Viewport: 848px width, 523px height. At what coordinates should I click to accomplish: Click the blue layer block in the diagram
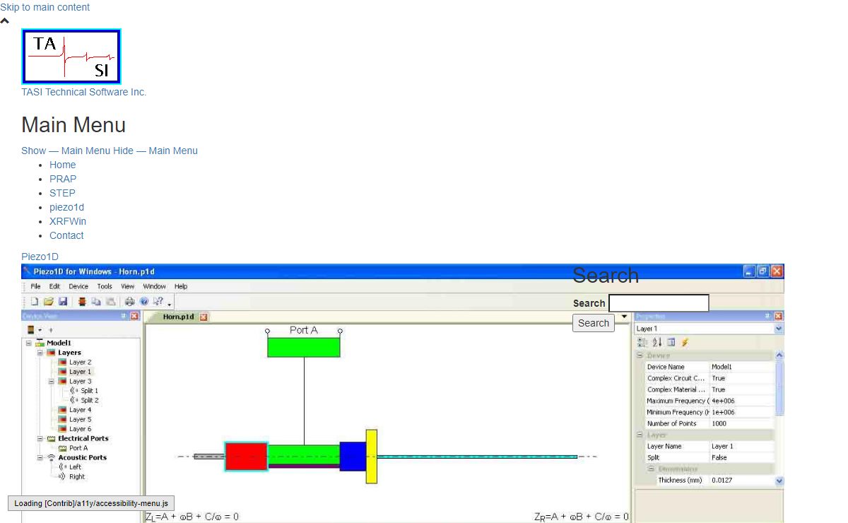click(x=353, y=457)
